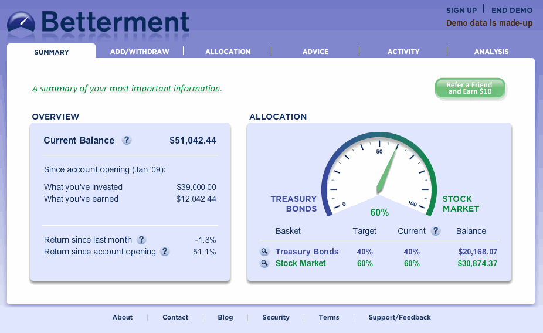Click the What you've invested label
The height and width of the screenshot is (333, 543).
[83, 187]
